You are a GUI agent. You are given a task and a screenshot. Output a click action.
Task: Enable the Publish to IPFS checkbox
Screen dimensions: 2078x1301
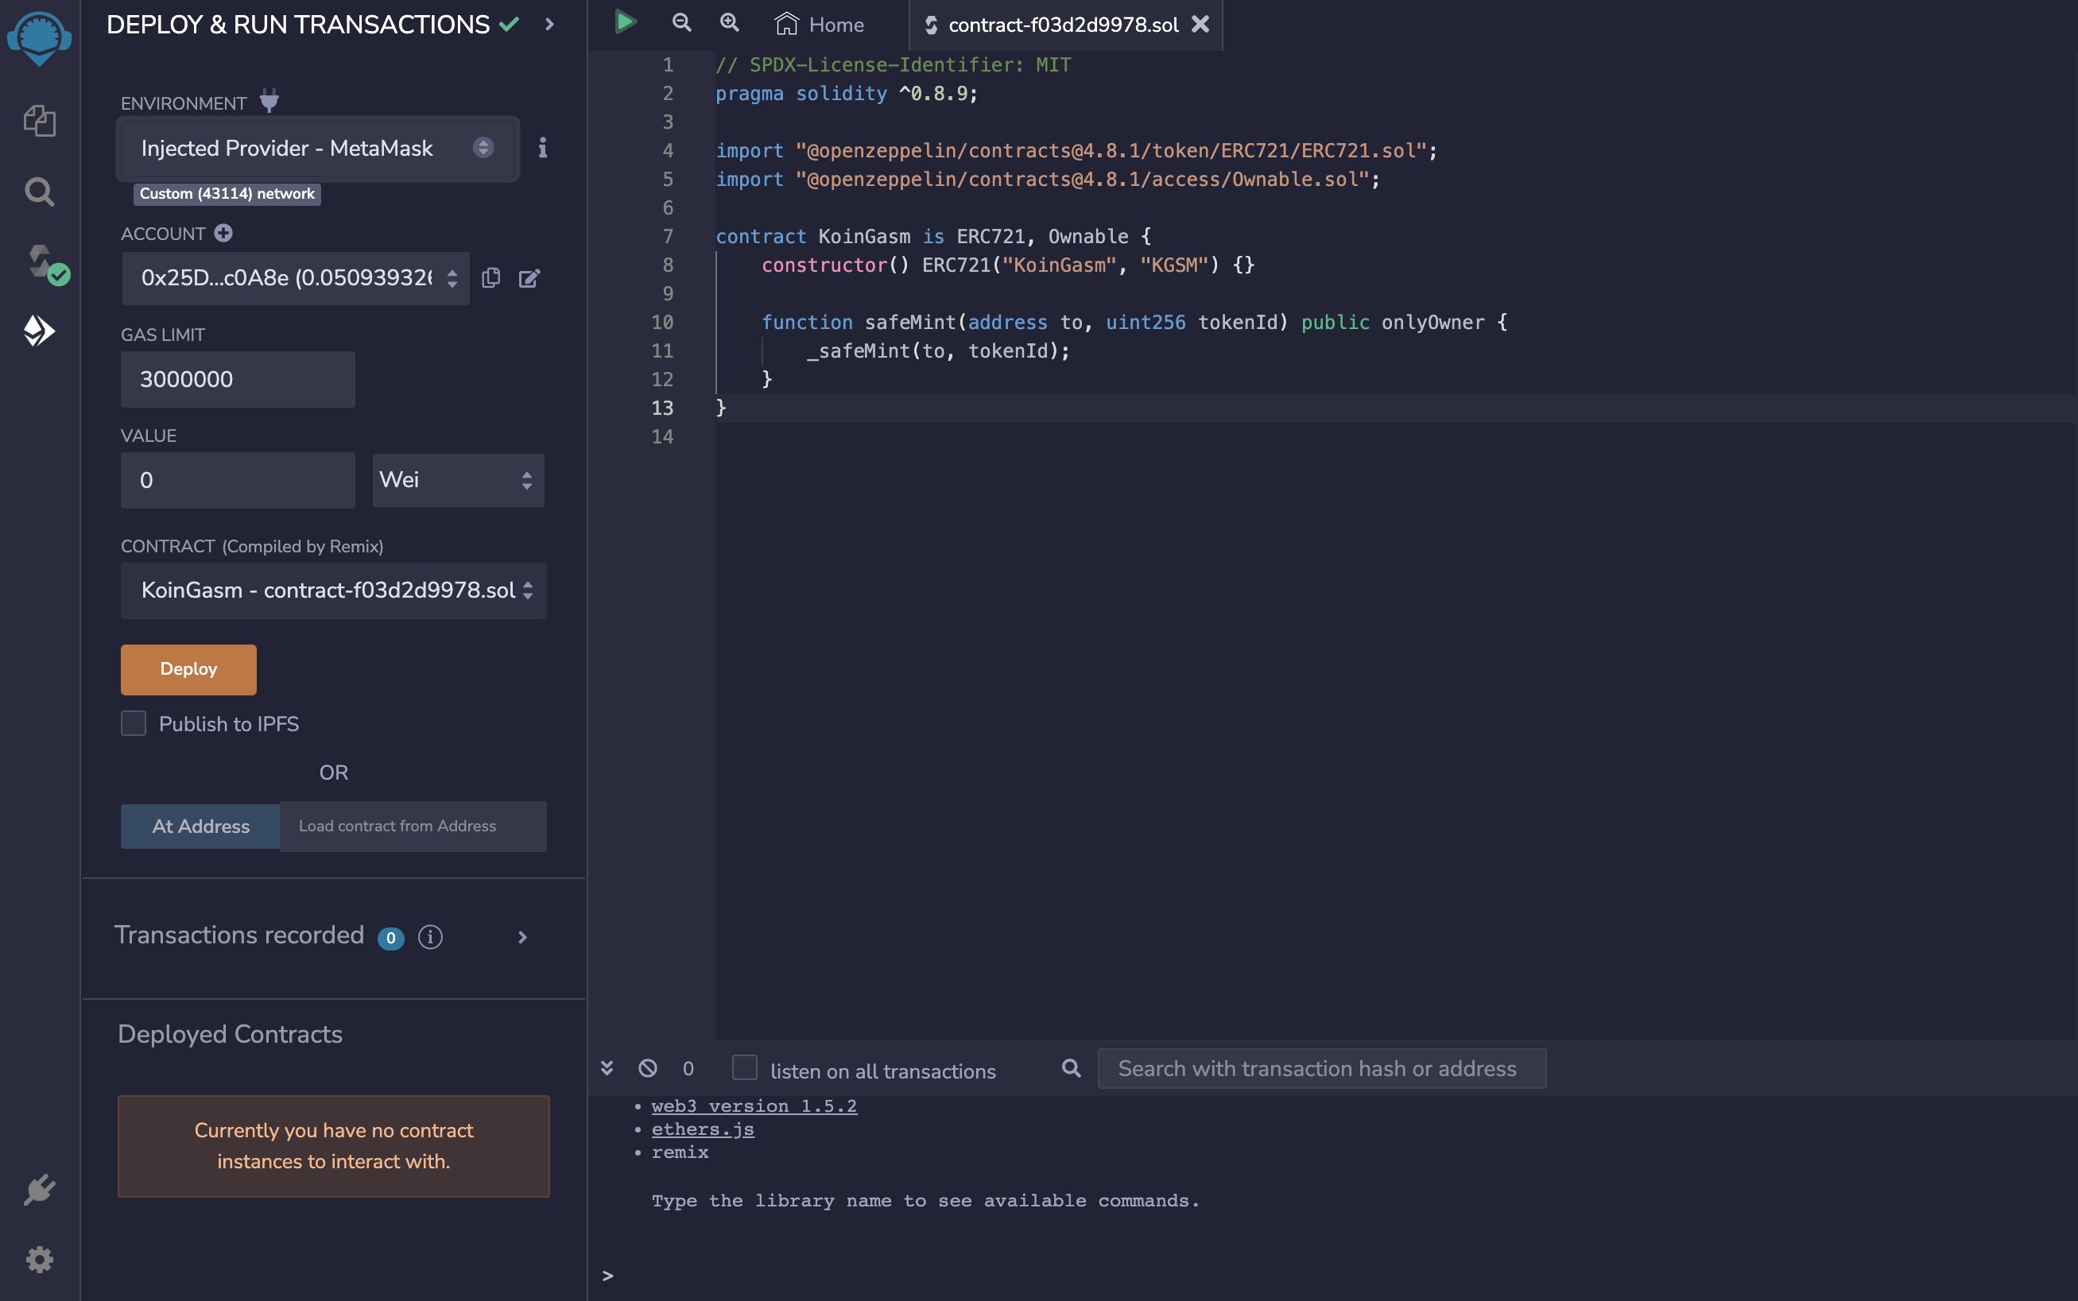(x=134, y=722)
